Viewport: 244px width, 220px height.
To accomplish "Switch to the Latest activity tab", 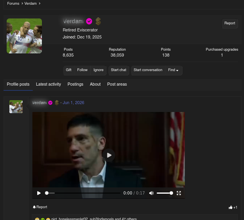I will [49, 84].
